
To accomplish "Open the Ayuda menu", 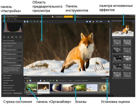I will point(15,19).
